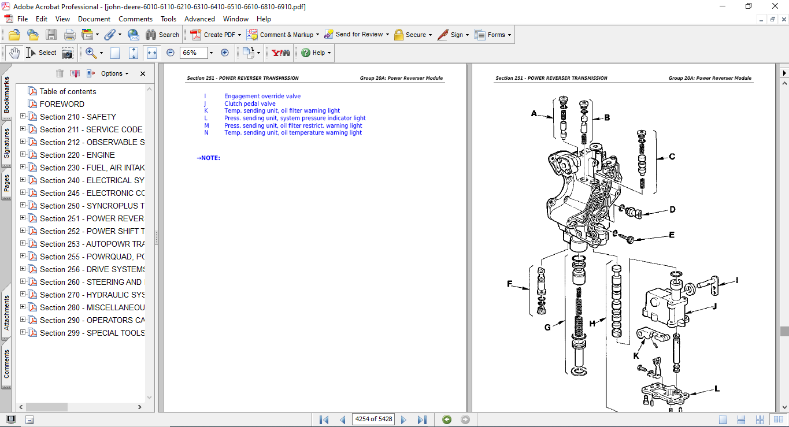Open the zoom percentage dropdown

[210, 53]
